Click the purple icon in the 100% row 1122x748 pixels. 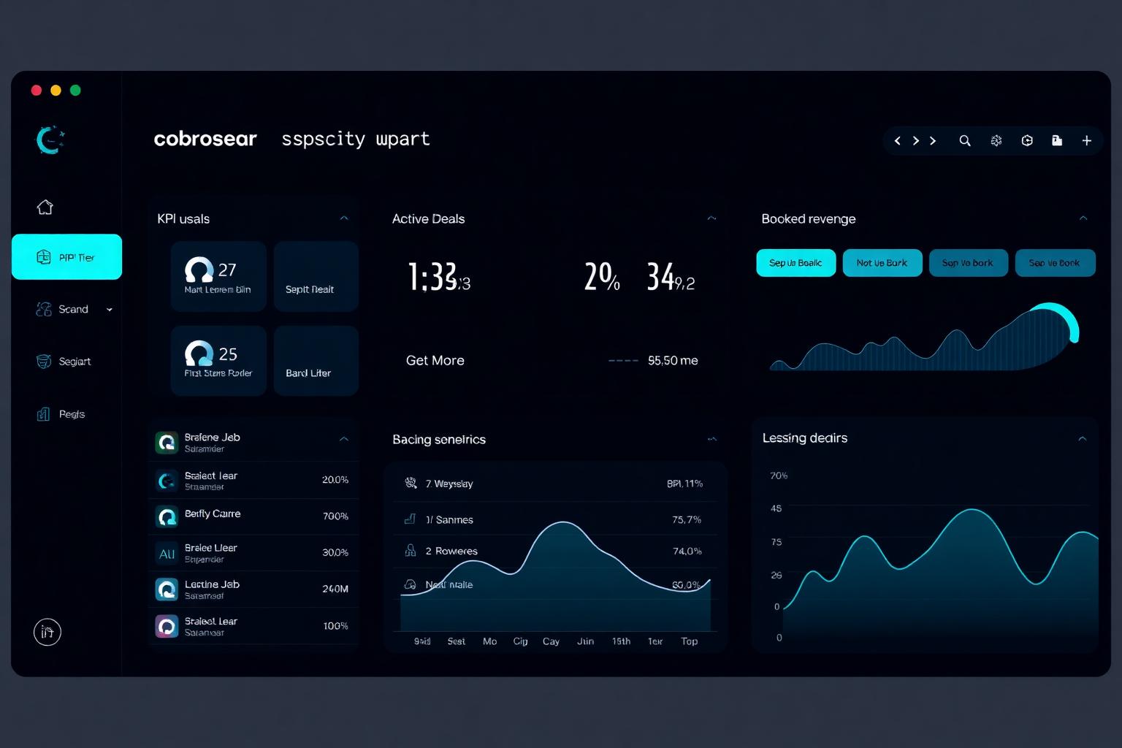[x=167, y=626]
